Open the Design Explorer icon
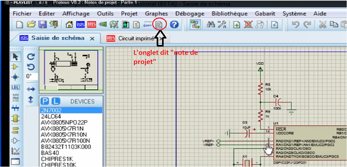 point(125,25)
